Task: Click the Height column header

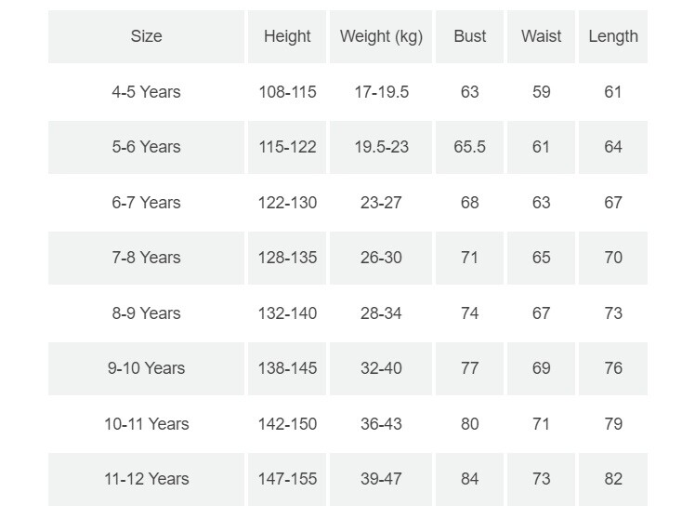Action: (x=287, y=36)
